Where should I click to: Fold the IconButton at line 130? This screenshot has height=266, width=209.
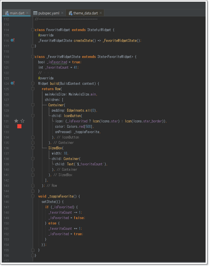33,116
